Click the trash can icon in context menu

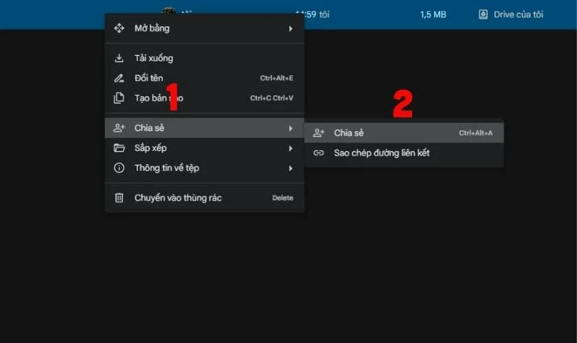click(x=119, y=198)
